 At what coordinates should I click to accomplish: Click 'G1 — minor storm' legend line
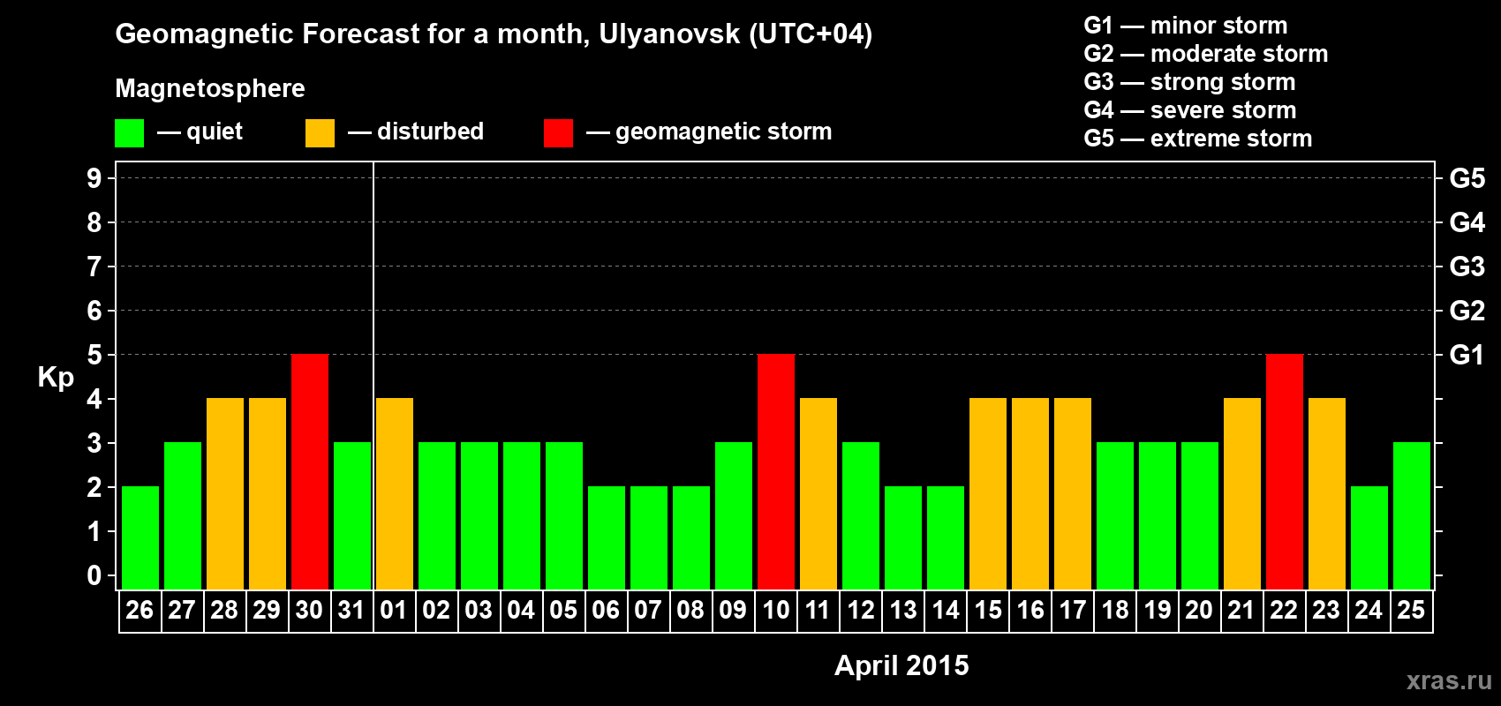tap(1186, 26)
